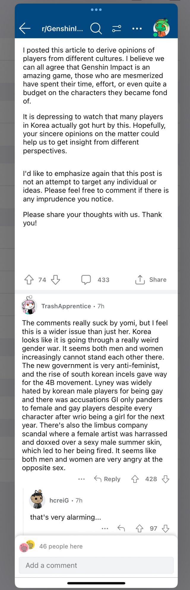190x590 pixels.
Task: Downvote the main post
Action: (x=56, y=280)
